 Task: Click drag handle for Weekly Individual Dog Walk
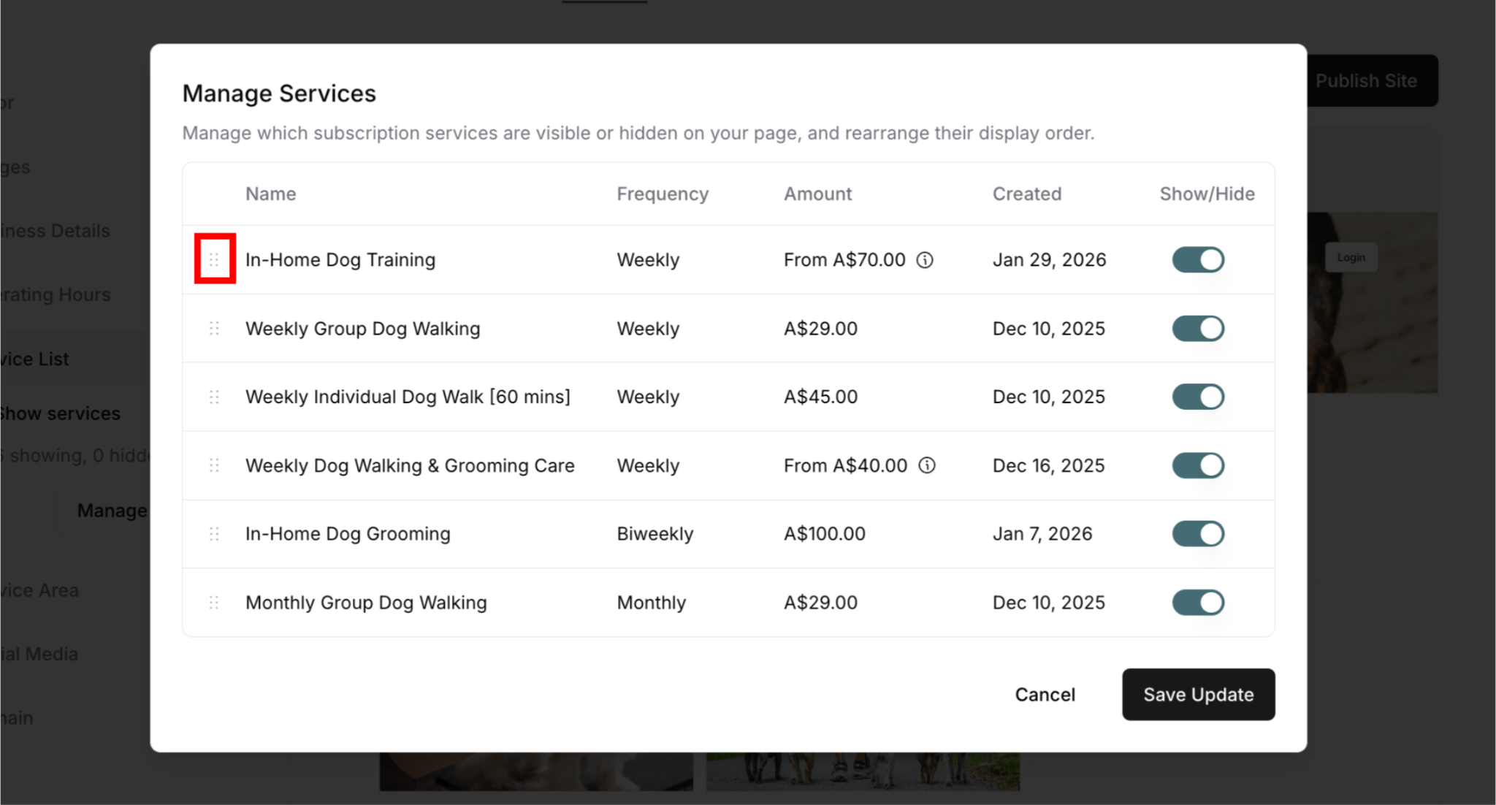coord(214,397)
